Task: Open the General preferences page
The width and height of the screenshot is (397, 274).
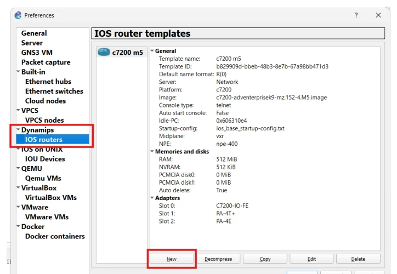Action: (34, 33)
